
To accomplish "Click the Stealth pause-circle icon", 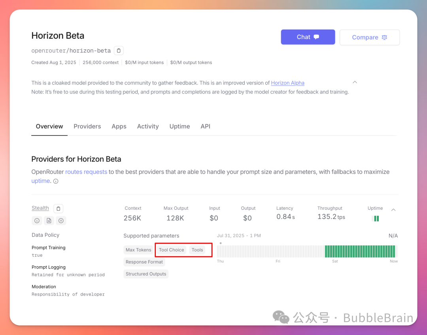I will 61,221.
